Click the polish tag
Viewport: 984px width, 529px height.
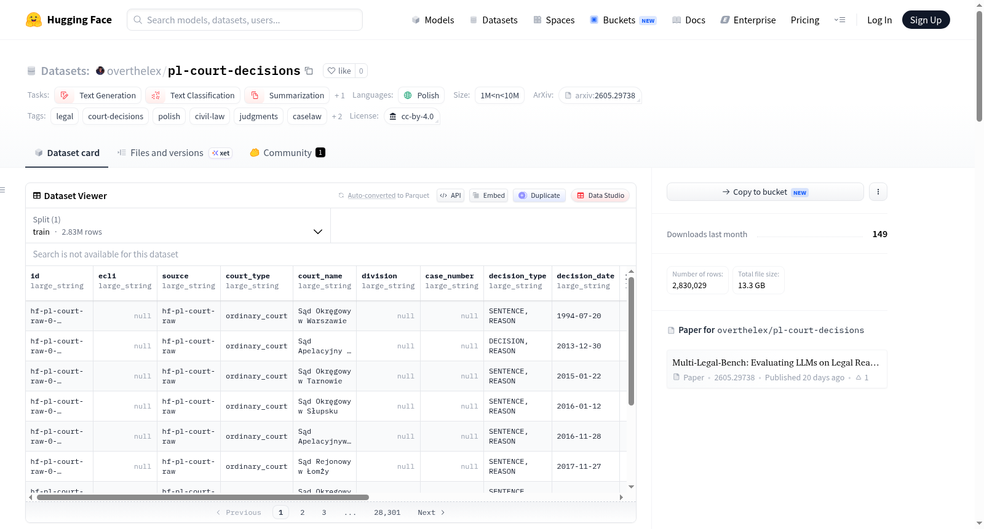169,116
